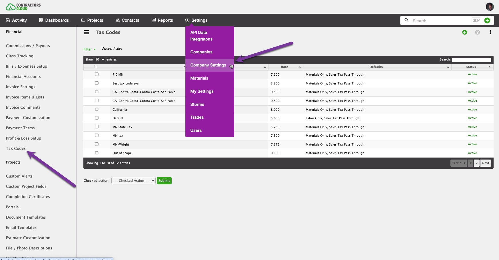Image resolution: width=499 pixels, height=260 pixels.
Task: Open Financial Accounts sidebar link
Action: click(x=23, y=76)
